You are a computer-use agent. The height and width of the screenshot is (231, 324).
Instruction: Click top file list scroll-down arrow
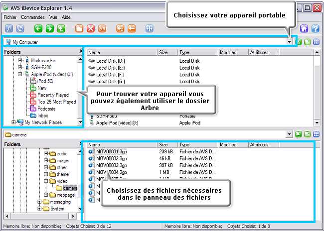tap(317, 123)
